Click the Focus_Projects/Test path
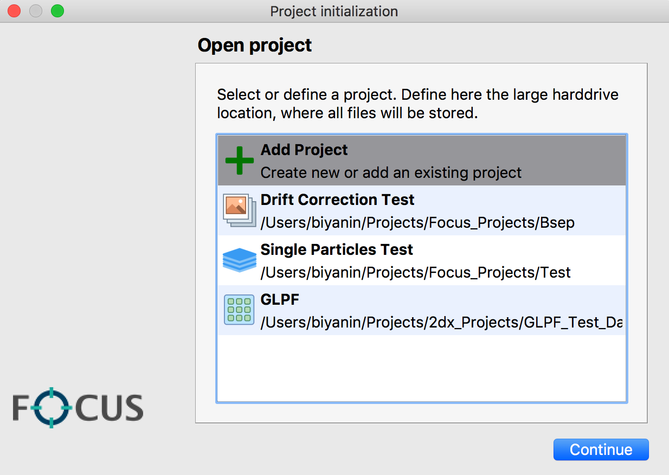The width and height of the screenshot is (669, 475). click(x=415, y=272)
